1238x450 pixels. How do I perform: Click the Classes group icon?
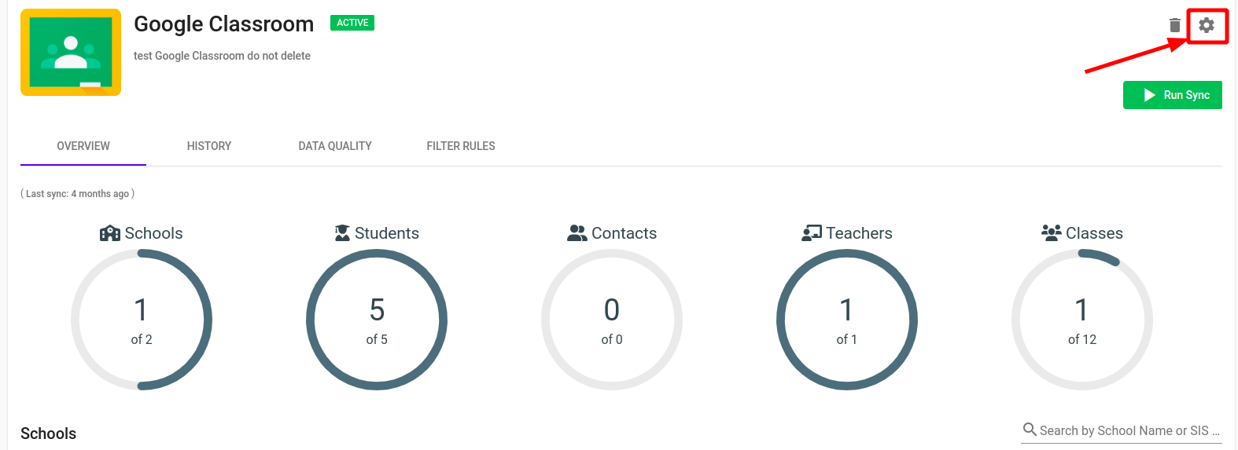coord(1052,232)
